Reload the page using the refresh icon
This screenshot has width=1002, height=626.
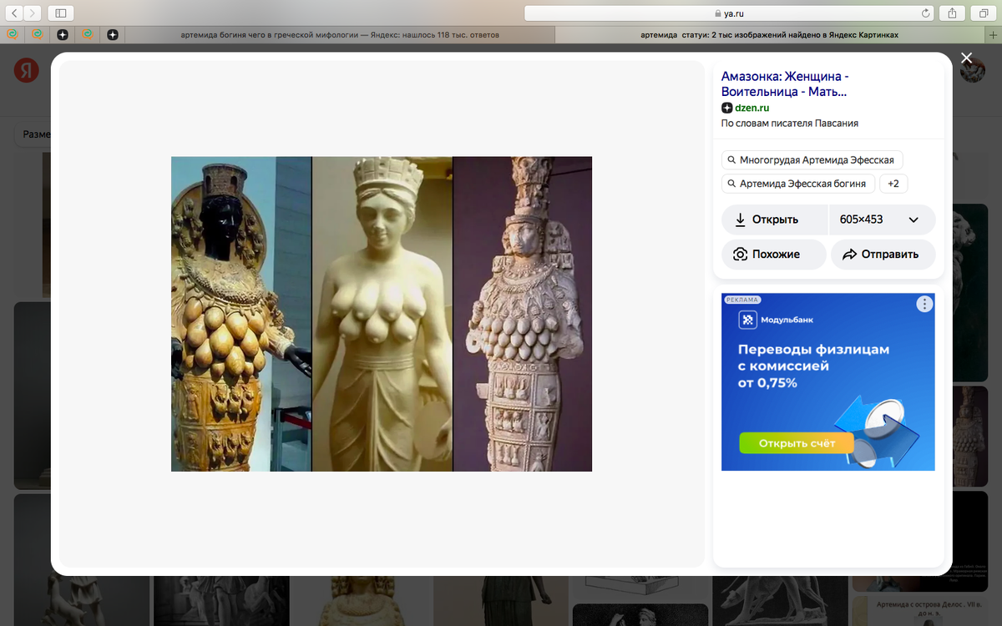(x=925, y=13)
